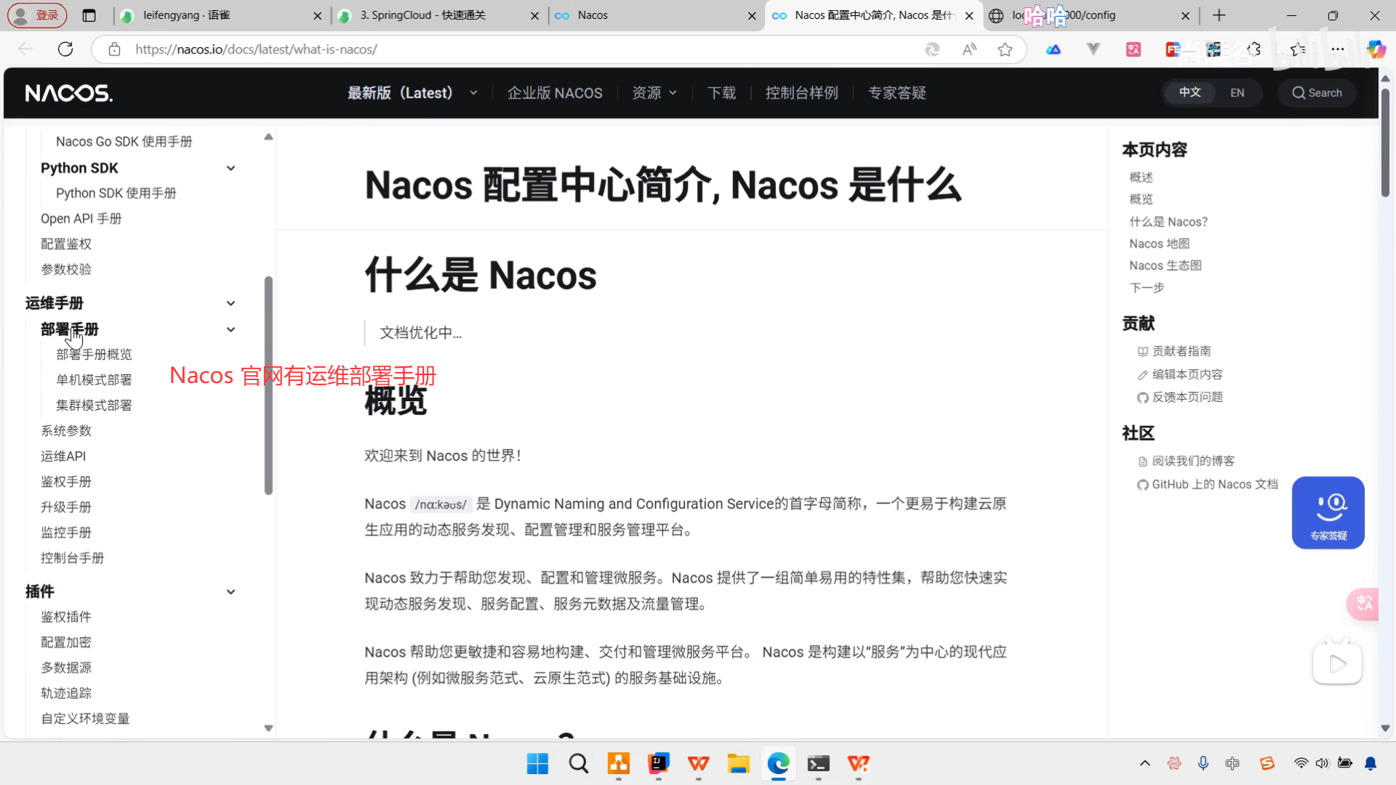This screenshot has width=1396, height=785.
Task: Click the floating translate icon on the right edge
Action: coord(1364,603)
